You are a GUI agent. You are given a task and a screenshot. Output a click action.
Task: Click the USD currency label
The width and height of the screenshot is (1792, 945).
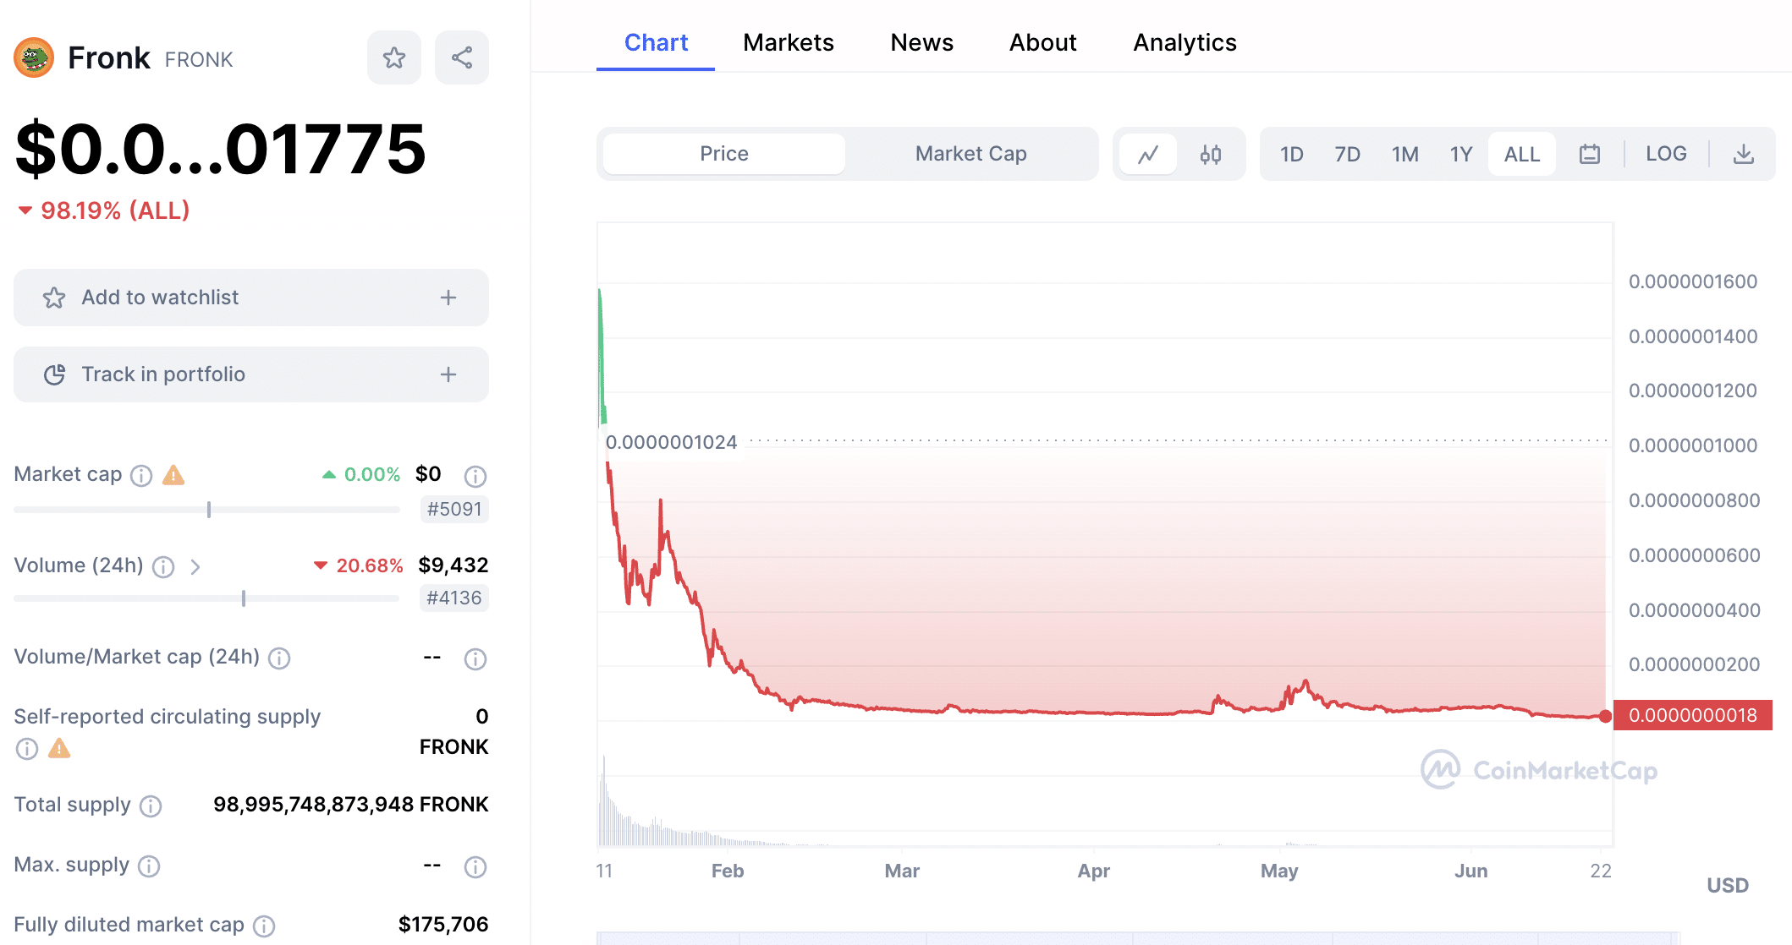[x=1728, y=885]
